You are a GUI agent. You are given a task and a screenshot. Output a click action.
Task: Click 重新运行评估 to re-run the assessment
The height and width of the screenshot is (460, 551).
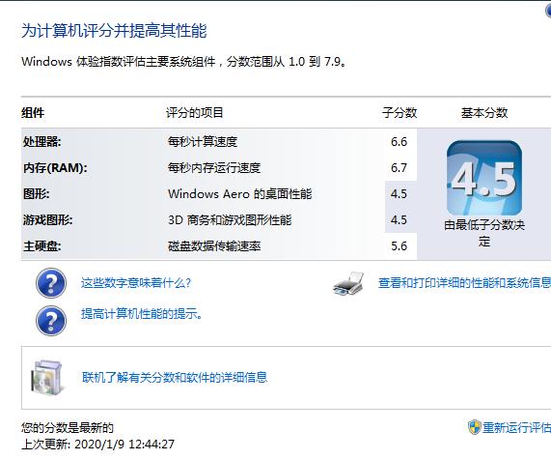click(516, 427)
